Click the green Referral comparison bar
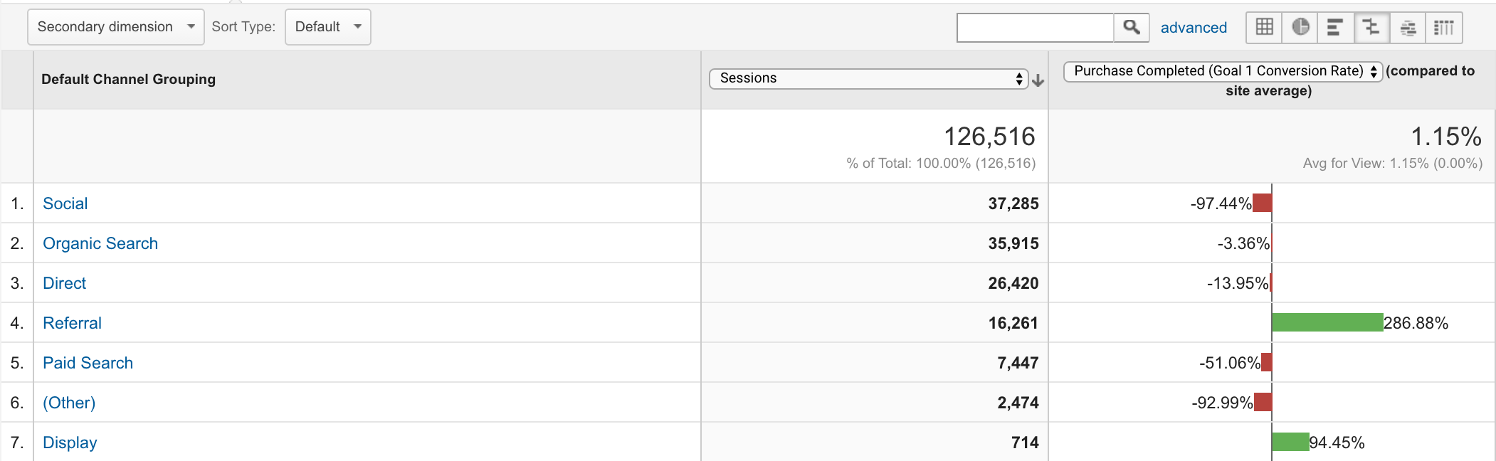The height and width of the screenshot is (461, 1496). (x=1327, y=322)
